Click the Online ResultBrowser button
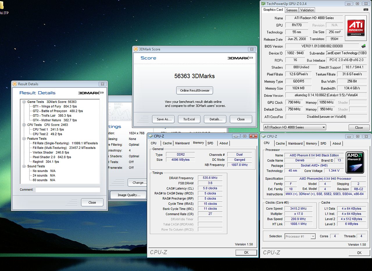Screen dimensions: 372x271 pos(195,90)
